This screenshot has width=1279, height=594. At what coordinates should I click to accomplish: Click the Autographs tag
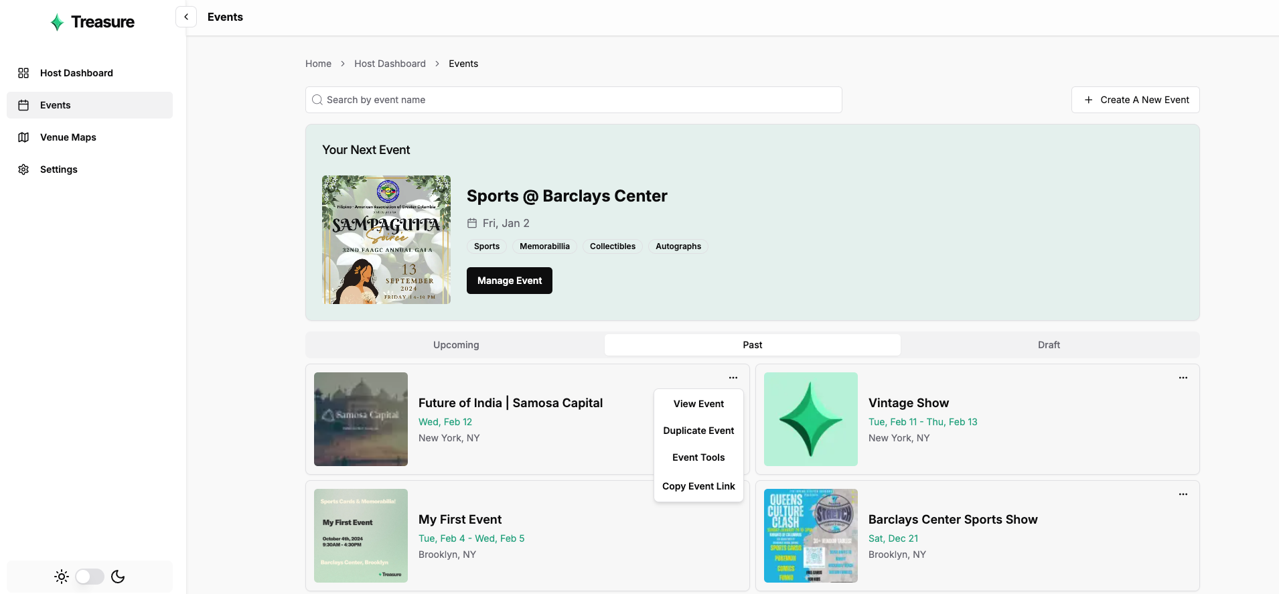pos(678,246)
